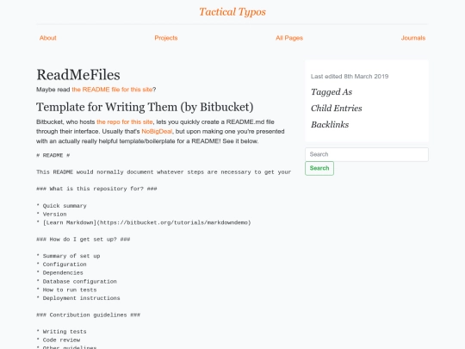Viewport: 465px width, 349px height.
Task: Click the '* Configuration' code line
Action: (x=61, y=265)
